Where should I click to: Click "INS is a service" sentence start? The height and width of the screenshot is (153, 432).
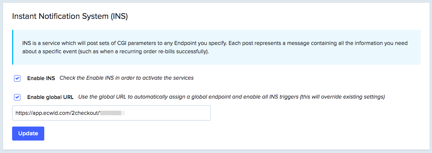click(42, 43)
